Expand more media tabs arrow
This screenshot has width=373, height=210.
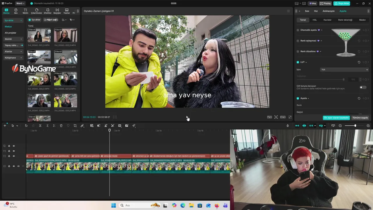coord(78,11)
